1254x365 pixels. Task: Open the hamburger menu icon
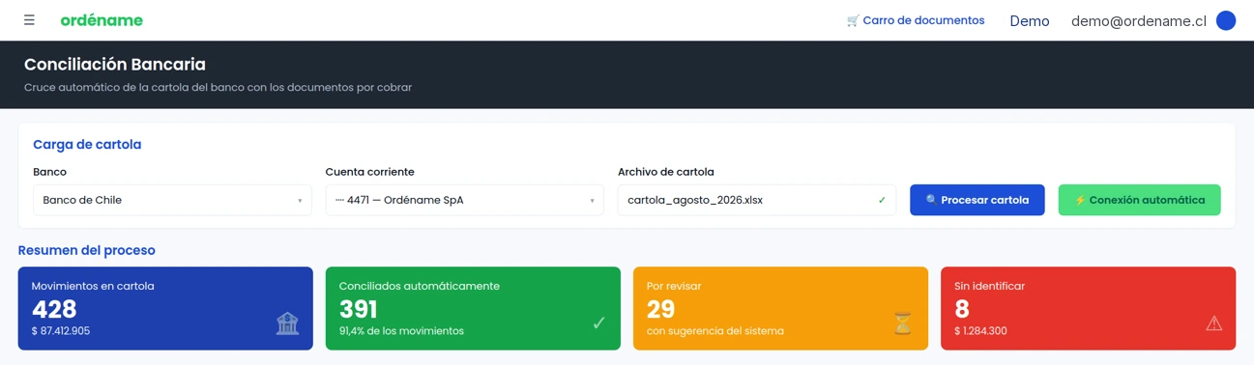pos(29,20)
